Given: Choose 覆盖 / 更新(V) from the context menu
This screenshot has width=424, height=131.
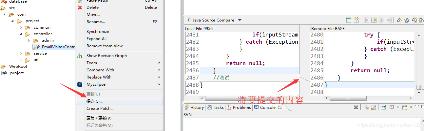Looking at the screenshot, I should [119, 118].
